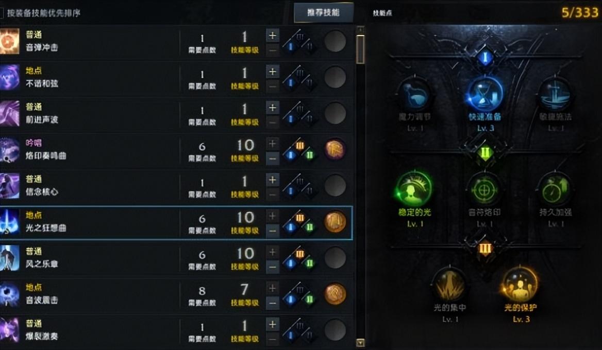Choose the 光的集中 tripod icon
The height and width of the screenshot is (350, 602).
[449, 285]
